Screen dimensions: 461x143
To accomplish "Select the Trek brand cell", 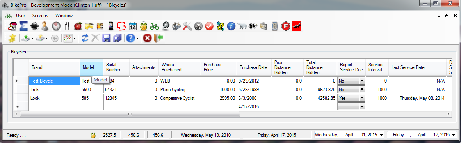I will point(54,89).
